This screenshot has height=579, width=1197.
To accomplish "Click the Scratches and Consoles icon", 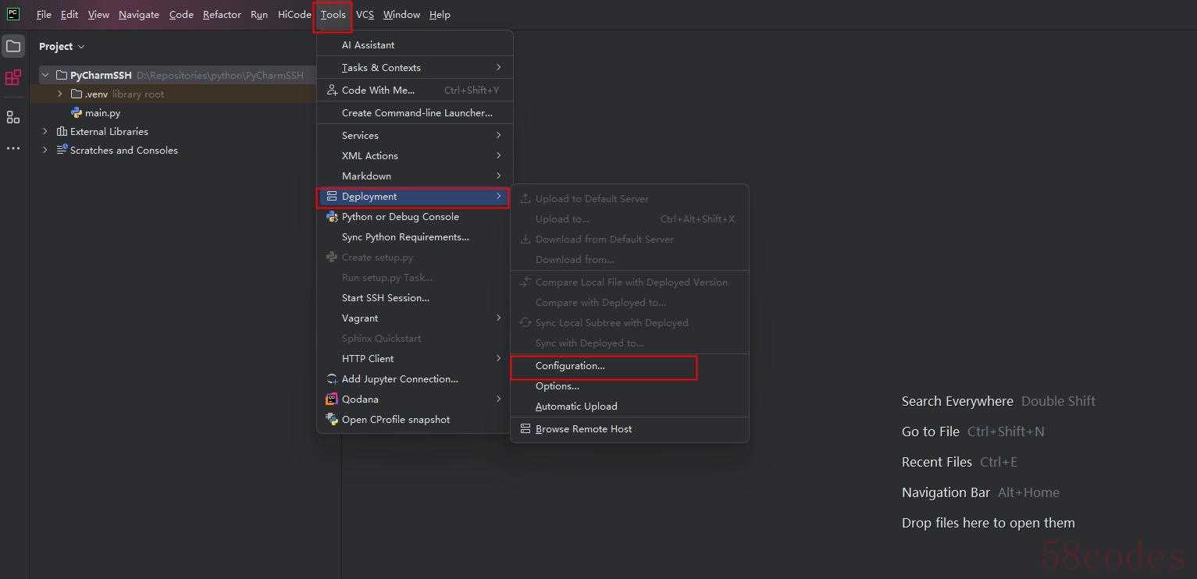I will 62,150.
